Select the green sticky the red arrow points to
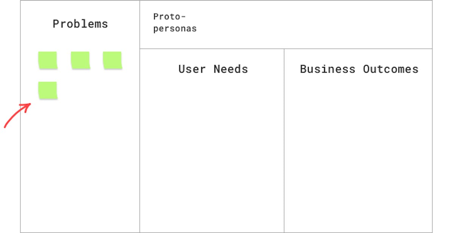 point(48,90)
